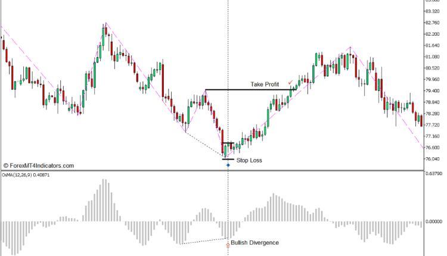
Task: Select the dotted trendline connecting price lows
Action: [206, 144]
